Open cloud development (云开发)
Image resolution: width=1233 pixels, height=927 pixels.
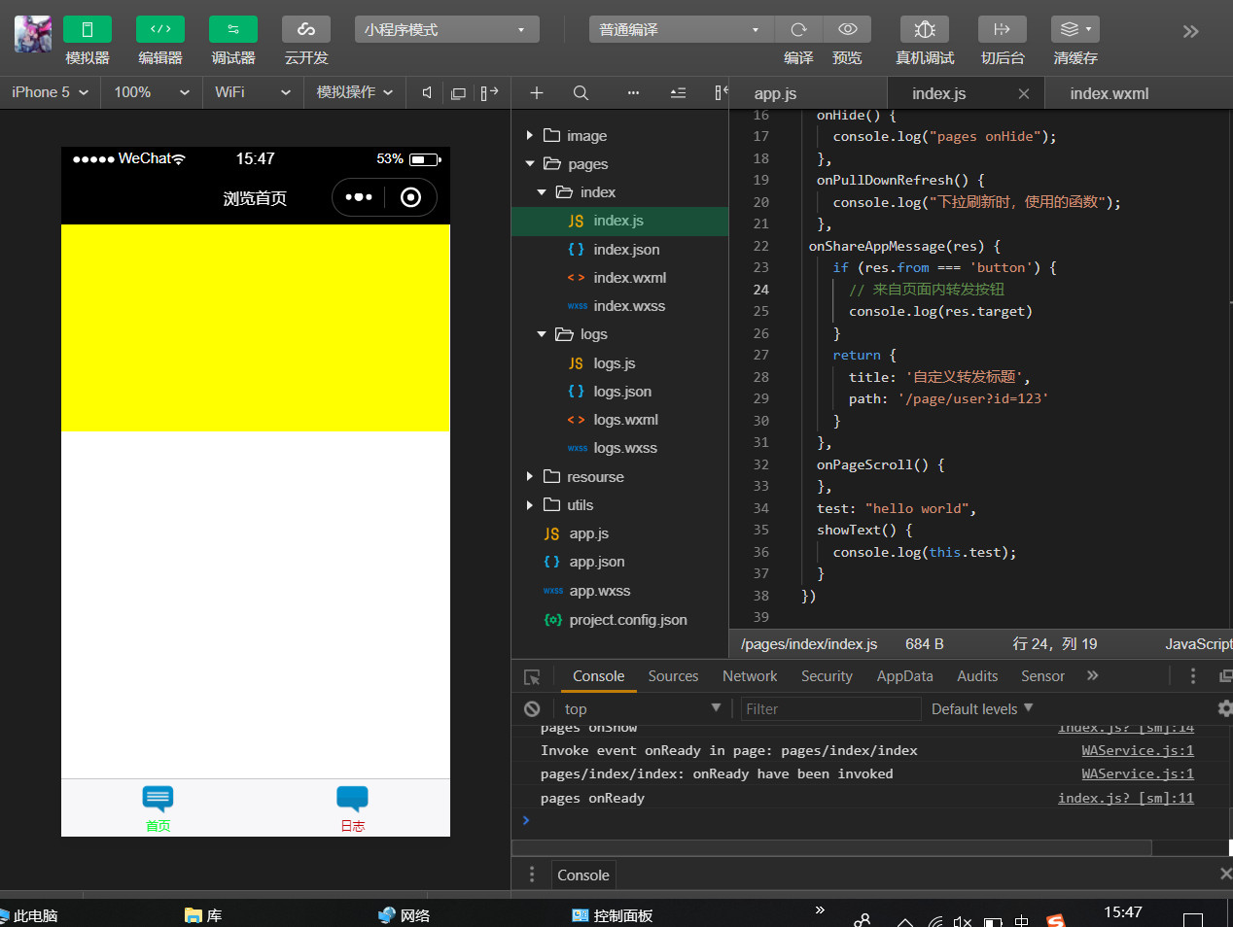click(305, 29)
